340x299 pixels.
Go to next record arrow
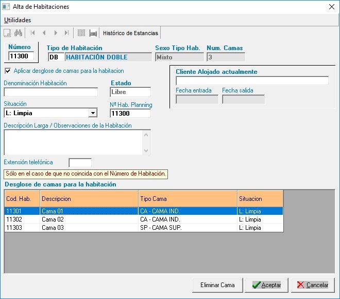pos(56,33)
